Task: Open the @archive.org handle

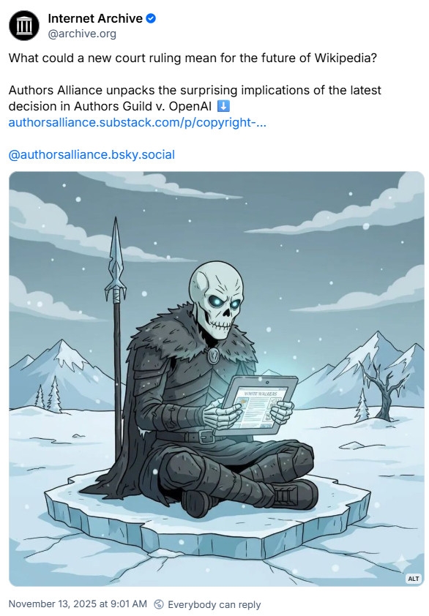Action: tap(82, 34)
